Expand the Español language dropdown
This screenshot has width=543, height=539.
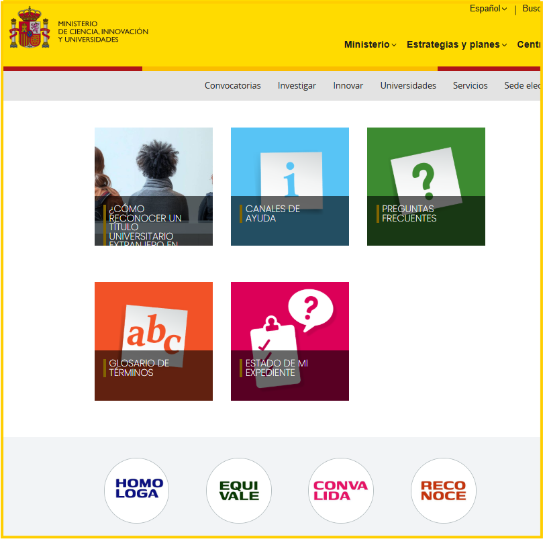click(x=488, y=9)
